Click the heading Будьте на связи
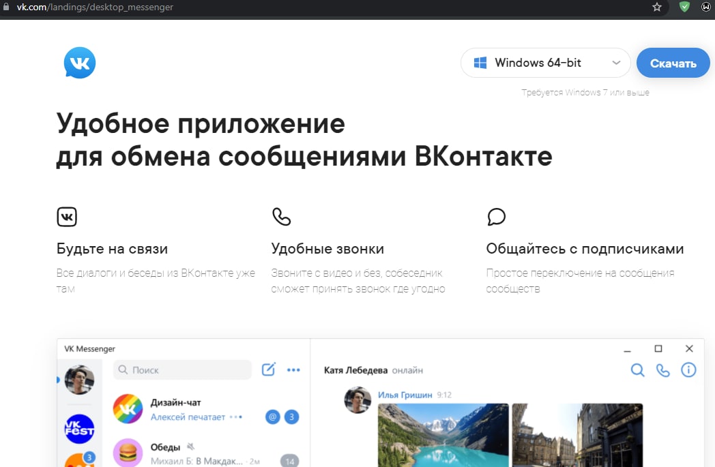The width and height of the screenshot is (715, 467). [x=112, y=249]
